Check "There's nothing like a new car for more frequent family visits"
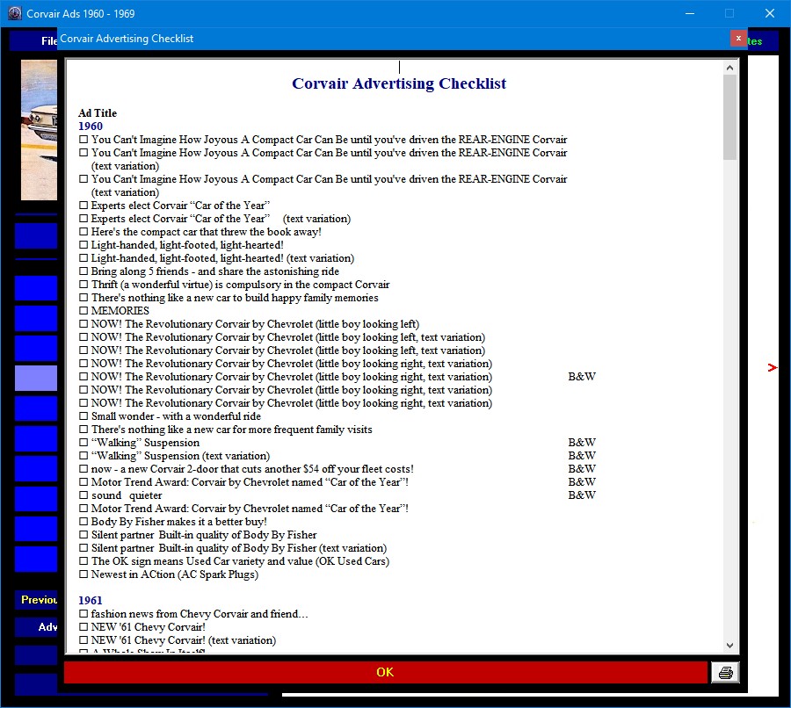This screenshot has width=791, height=708. (x=83, y=430)
